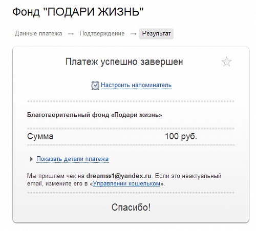Image resolution: width=256 pixels, height=231 pixels.
Task: Open the Управлении кошельком link
Action: 126,183
